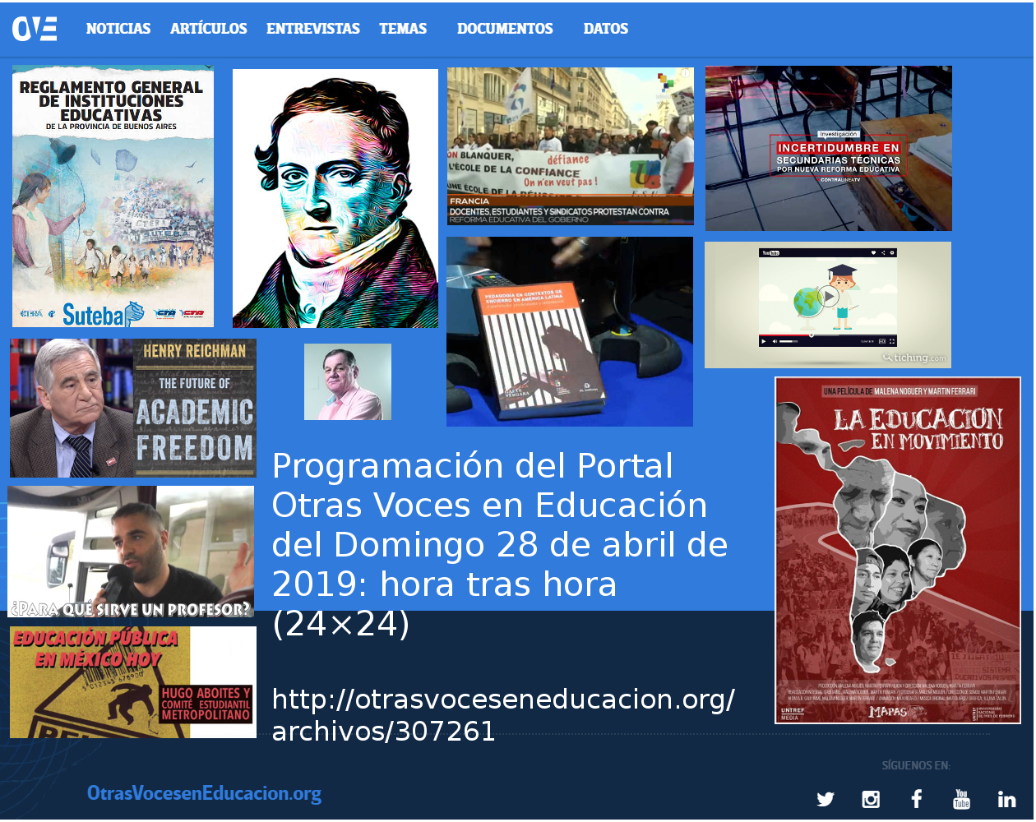
Task: Open the YouTube icon in footer
Action: click(961, 799)
